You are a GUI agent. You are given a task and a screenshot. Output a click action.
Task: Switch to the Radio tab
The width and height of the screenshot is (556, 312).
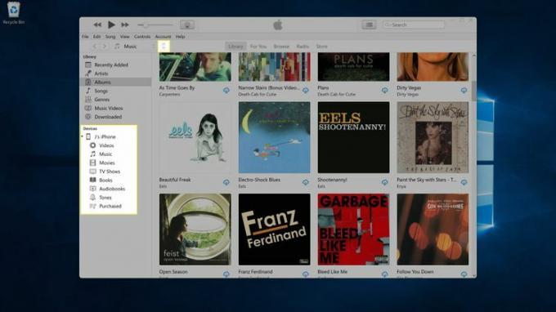303,47
